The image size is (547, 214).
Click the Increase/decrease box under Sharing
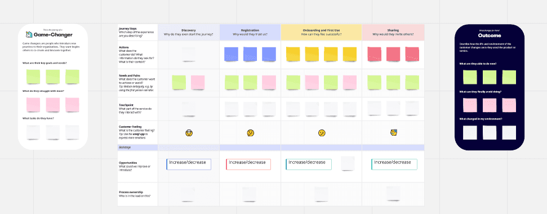[394, 164]
